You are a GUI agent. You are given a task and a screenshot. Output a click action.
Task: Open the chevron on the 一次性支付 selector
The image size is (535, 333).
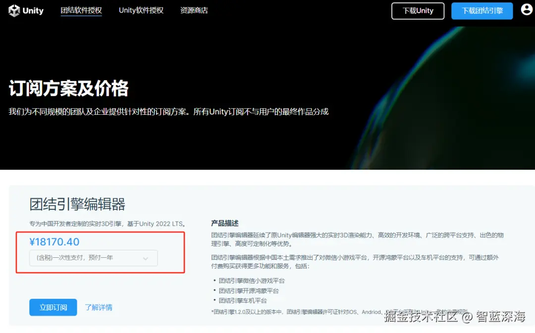tap(145, 258)
